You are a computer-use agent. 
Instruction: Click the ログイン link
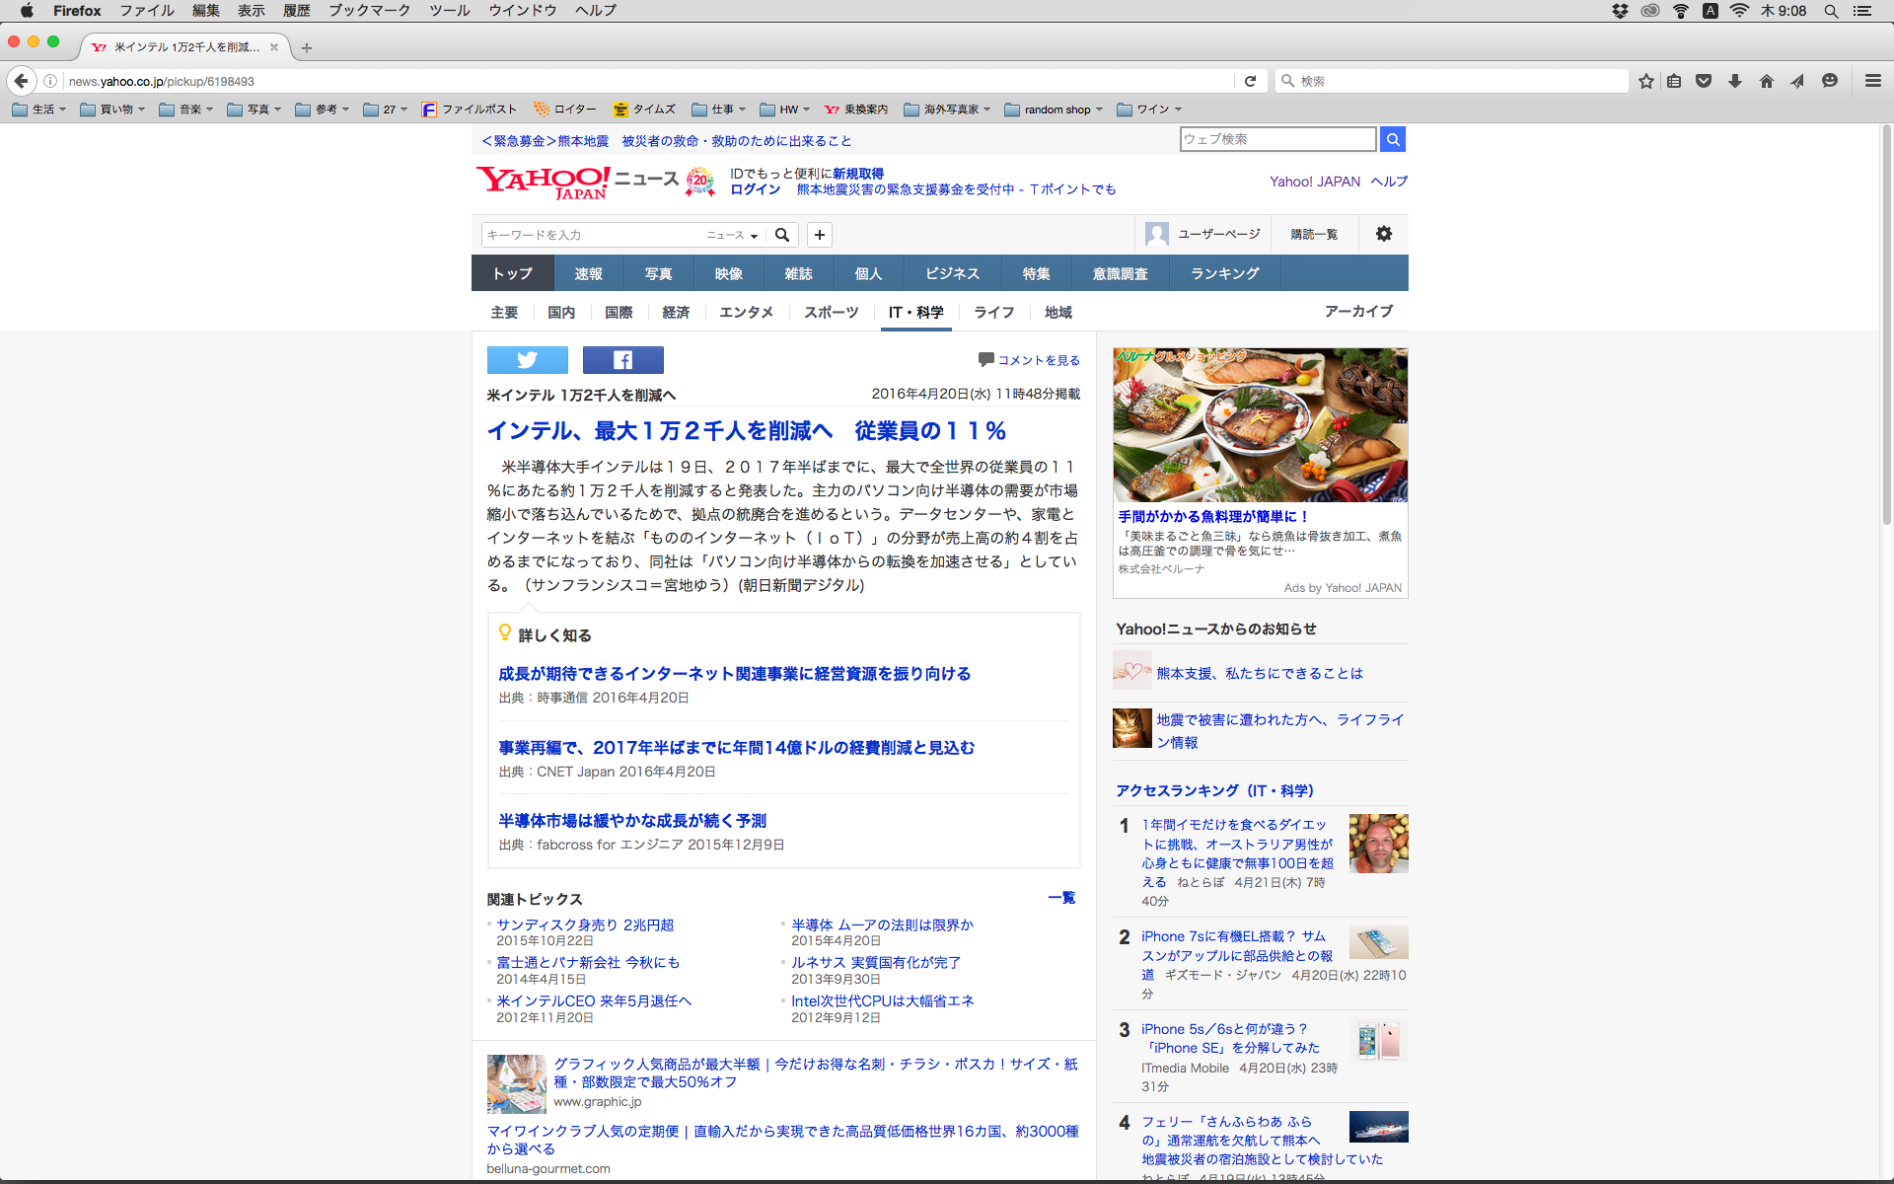(755, 189)
